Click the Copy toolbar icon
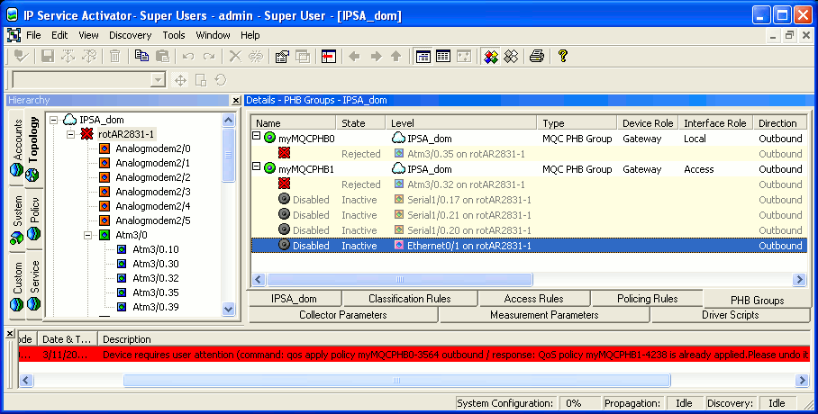The image size is (818, 414). pos(141,56)
